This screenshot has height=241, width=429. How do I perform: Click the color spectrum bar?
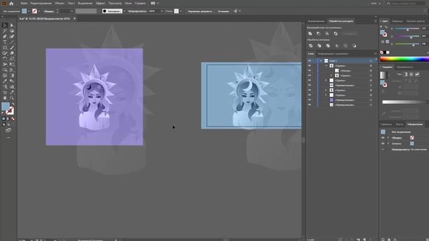tap(404, 59)
